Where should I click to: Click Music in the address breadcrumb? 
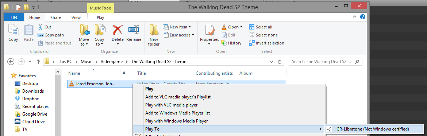click(86, 62)
